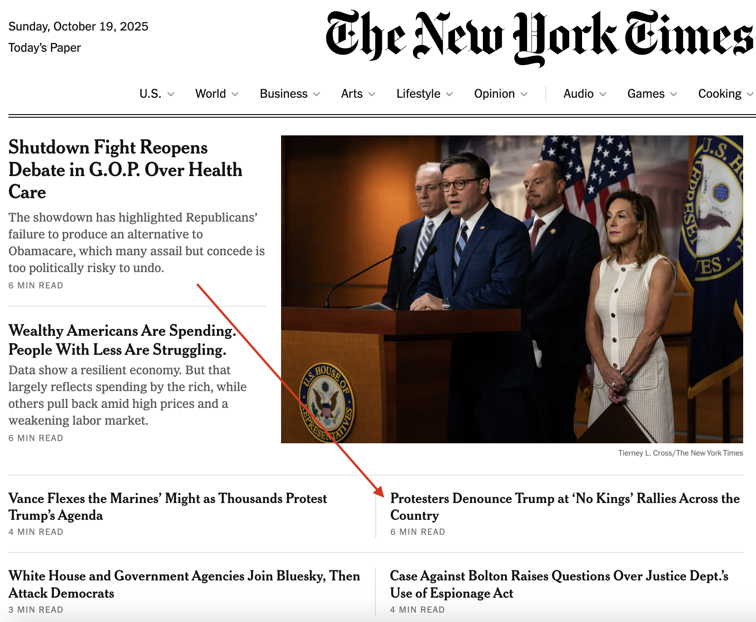Open the 'No Kings' Rallies protest article
Screen dimensions: 756x622
click(564, 507)
